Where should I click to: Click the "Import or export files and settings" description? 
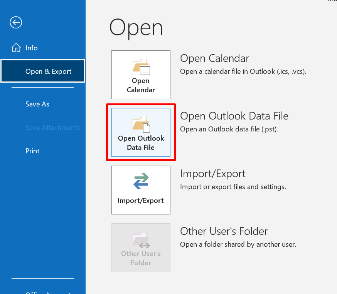tap(233, 187)
